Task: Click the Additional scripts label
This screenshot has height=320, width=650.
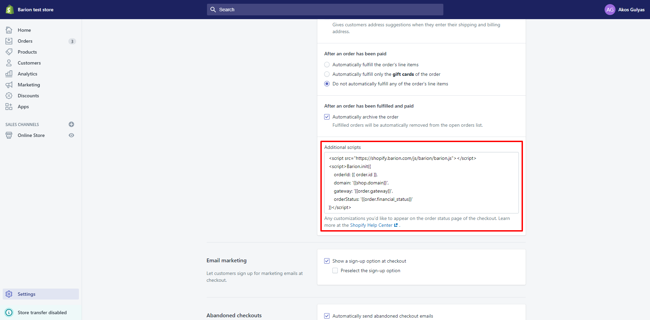Action: pos(343,147)
